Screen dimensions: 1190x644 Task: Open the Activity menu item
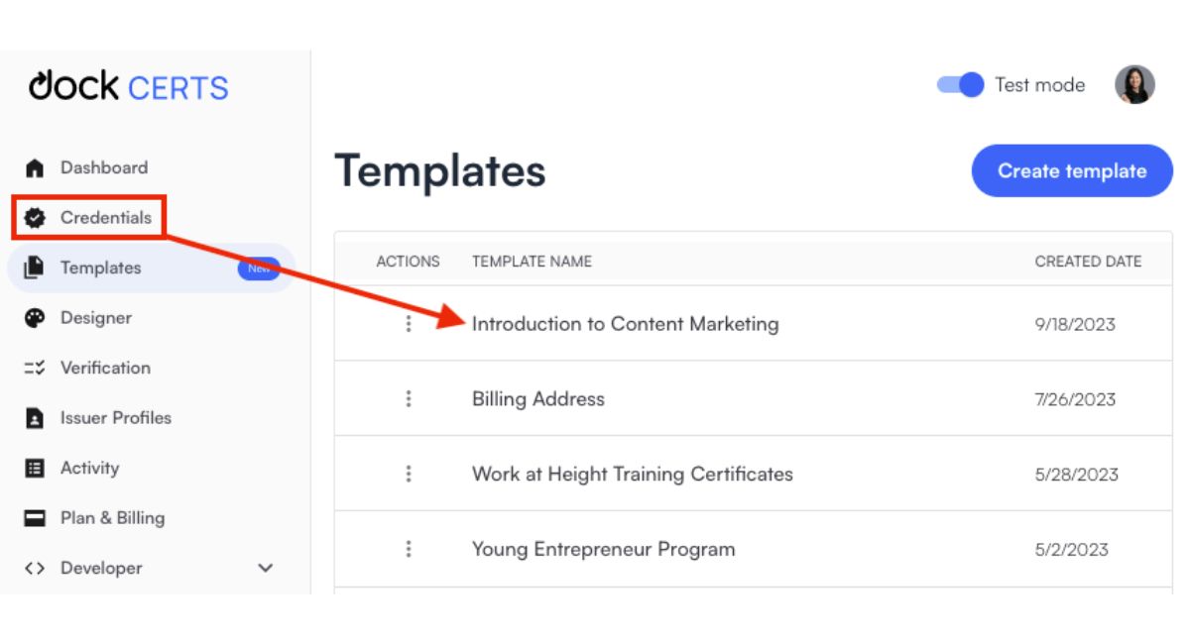click(89, 468)
